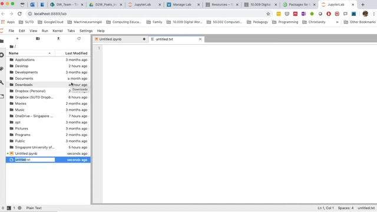Open the Tabs menu
The height and width of the screenshot is (212, 377).
point(71,31)
